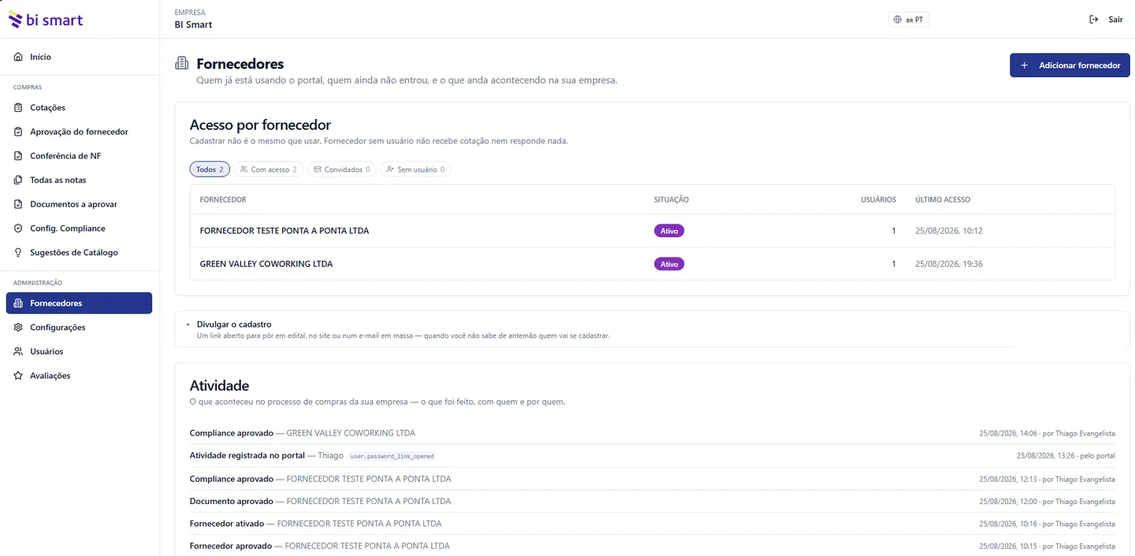This screenshot has height=556, width=1135.
Task: Log out using the Sair link
Action: (x=1106, y=20)
